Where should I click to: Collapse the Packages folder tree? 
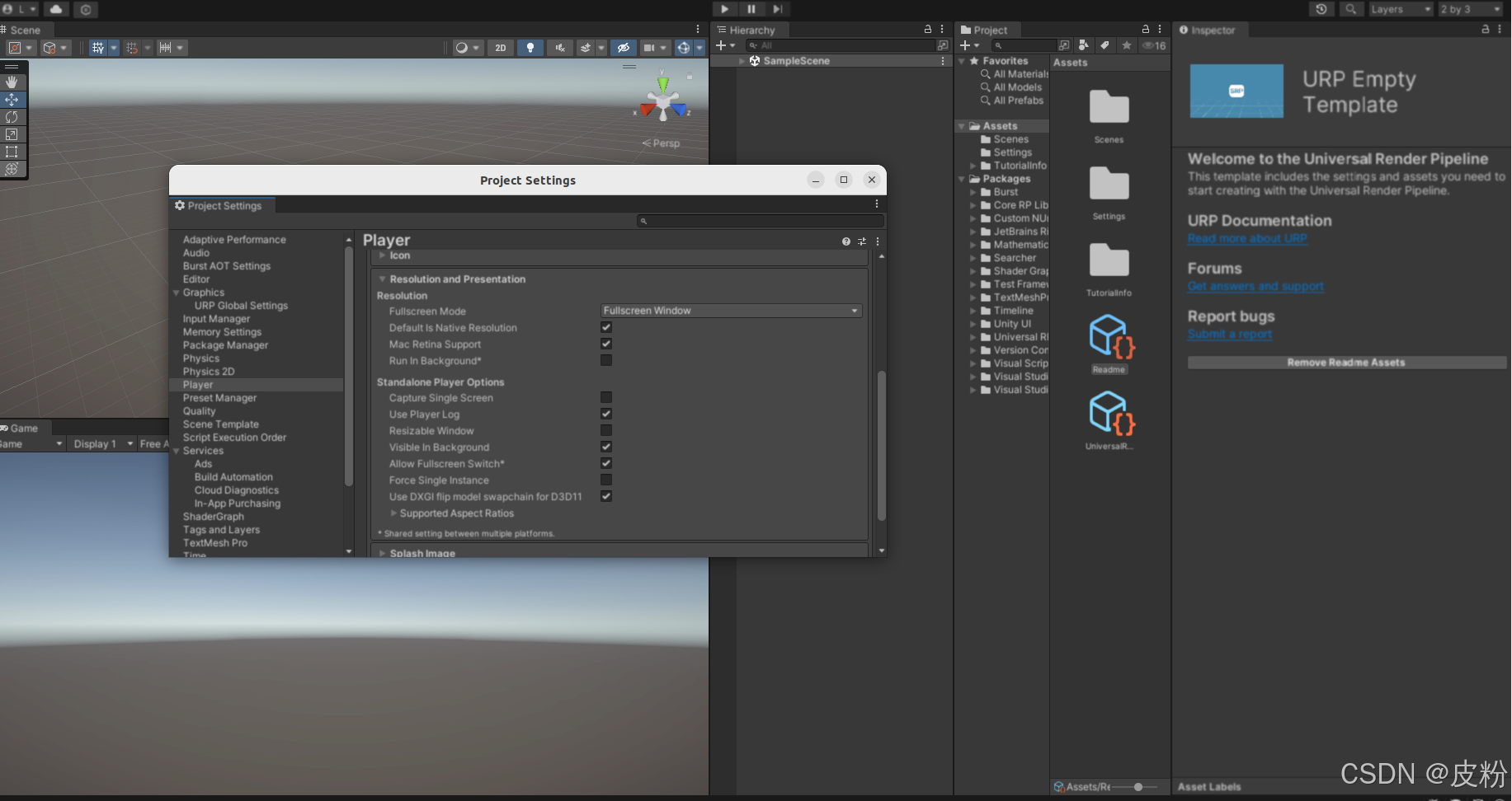pyautogui.click(x=962, y=179)
